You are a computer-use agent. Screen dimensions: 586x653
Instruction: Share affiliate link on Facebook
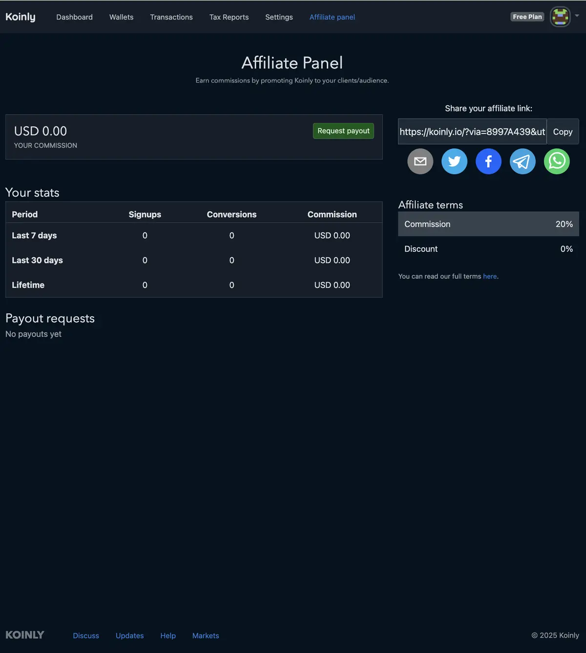[488, 162]
